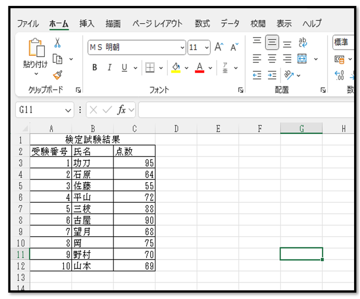Toggle Italic formatting
This screenshot has width=360, height=299.
tap(109, 68)
